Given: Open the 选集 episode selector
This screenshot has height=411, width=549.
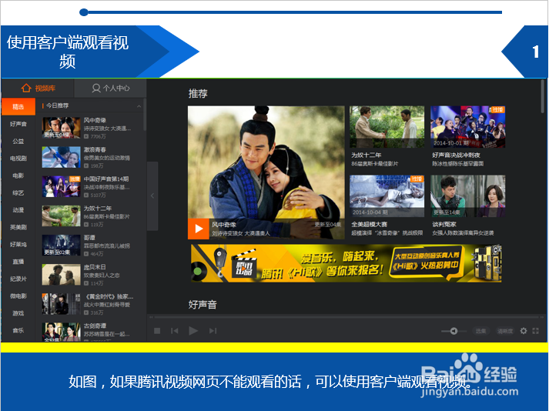Looking at the screenshot, I should [480, 331].
